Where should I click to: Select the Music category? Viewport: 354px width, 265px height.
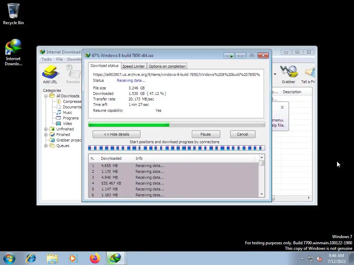(x=64, y=112)
